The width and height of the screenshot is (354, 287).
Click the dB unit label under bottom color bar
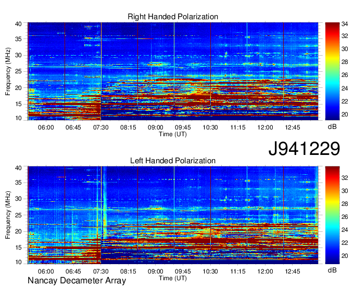(x=332, y=270)
